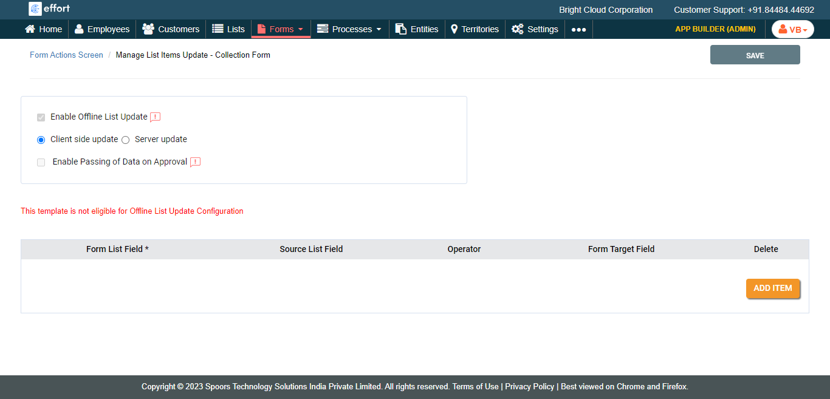The width and height of the screenshot is (830, 399).
Task: Click info icon beside Enable Offline List Update
Action: pyautogui.click(x=156, y=117)
